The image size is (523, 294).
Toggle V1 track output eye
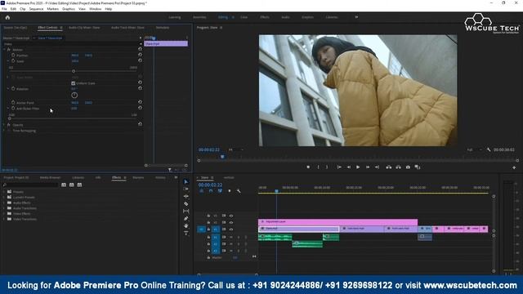(x=230, y=229)
